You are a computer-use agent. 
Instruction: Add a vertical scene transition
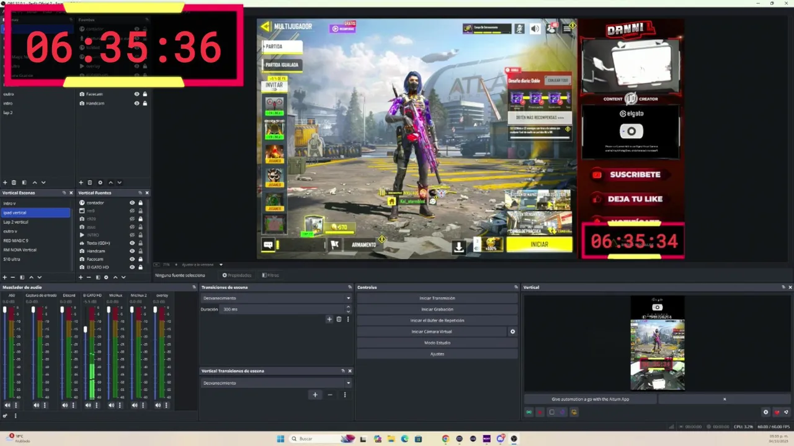[x=314, y=395]
